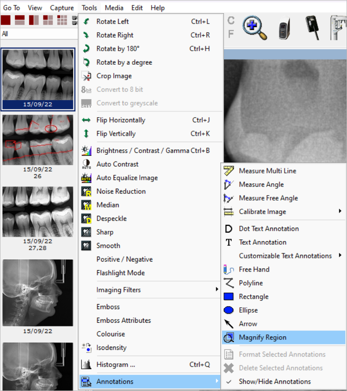
Task: Click the Auto Contrast icon
Action: point(86,164)
